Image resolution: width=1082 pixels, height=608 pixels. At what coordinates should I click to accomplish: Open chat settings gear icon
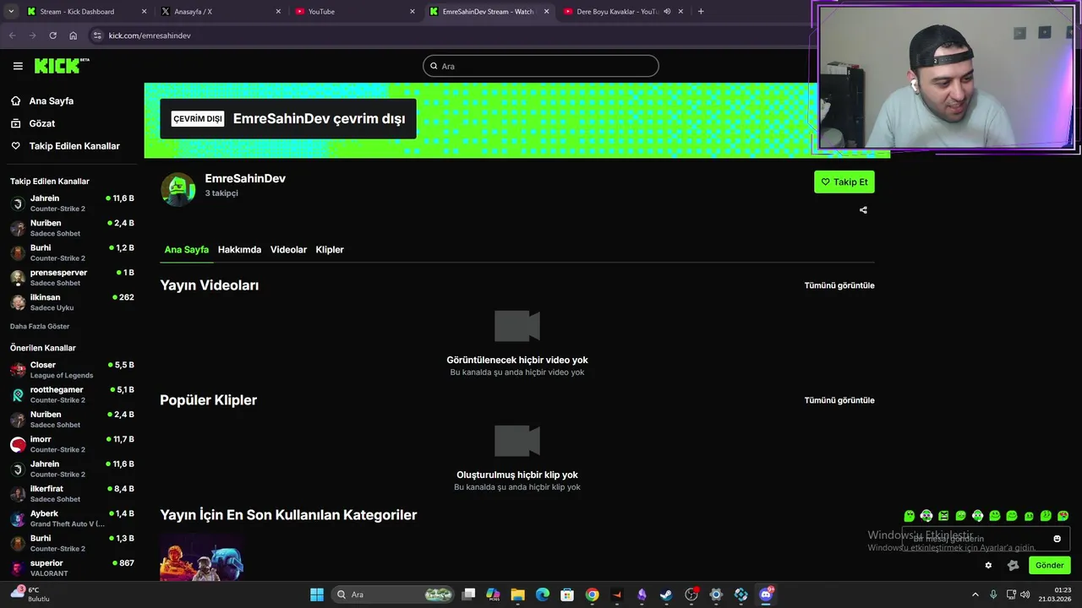point(988,566)
